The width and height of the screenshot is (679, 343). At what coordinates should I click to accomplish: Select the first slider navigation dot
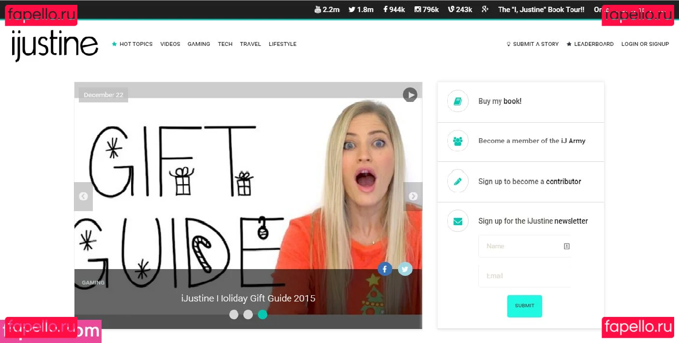click(234, 314)
